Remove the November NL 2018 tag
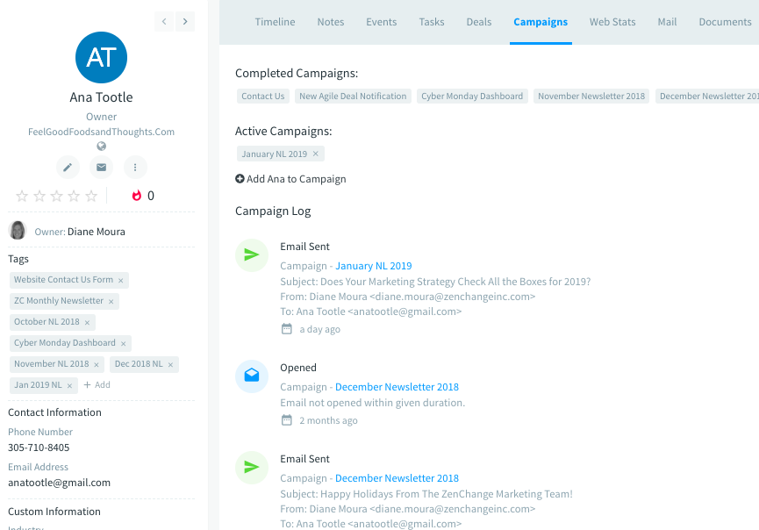This screenshot has width=759, height=530. point(97,364)
